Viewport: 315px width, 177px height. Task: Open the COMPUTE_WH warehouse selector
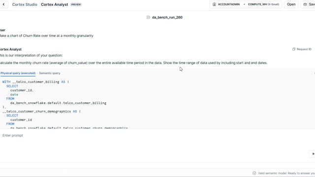coord(263,4)
